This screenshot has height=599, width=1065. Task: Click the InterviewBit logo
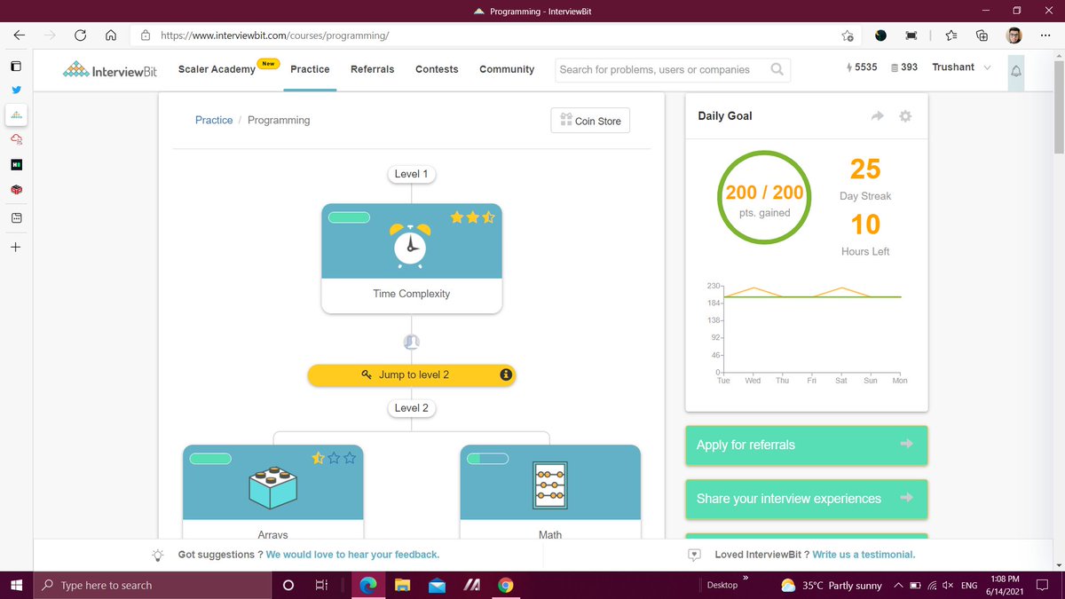point(110,69)
